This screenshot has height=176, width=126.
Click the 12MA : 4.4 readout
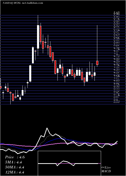(x=15, y=172)
